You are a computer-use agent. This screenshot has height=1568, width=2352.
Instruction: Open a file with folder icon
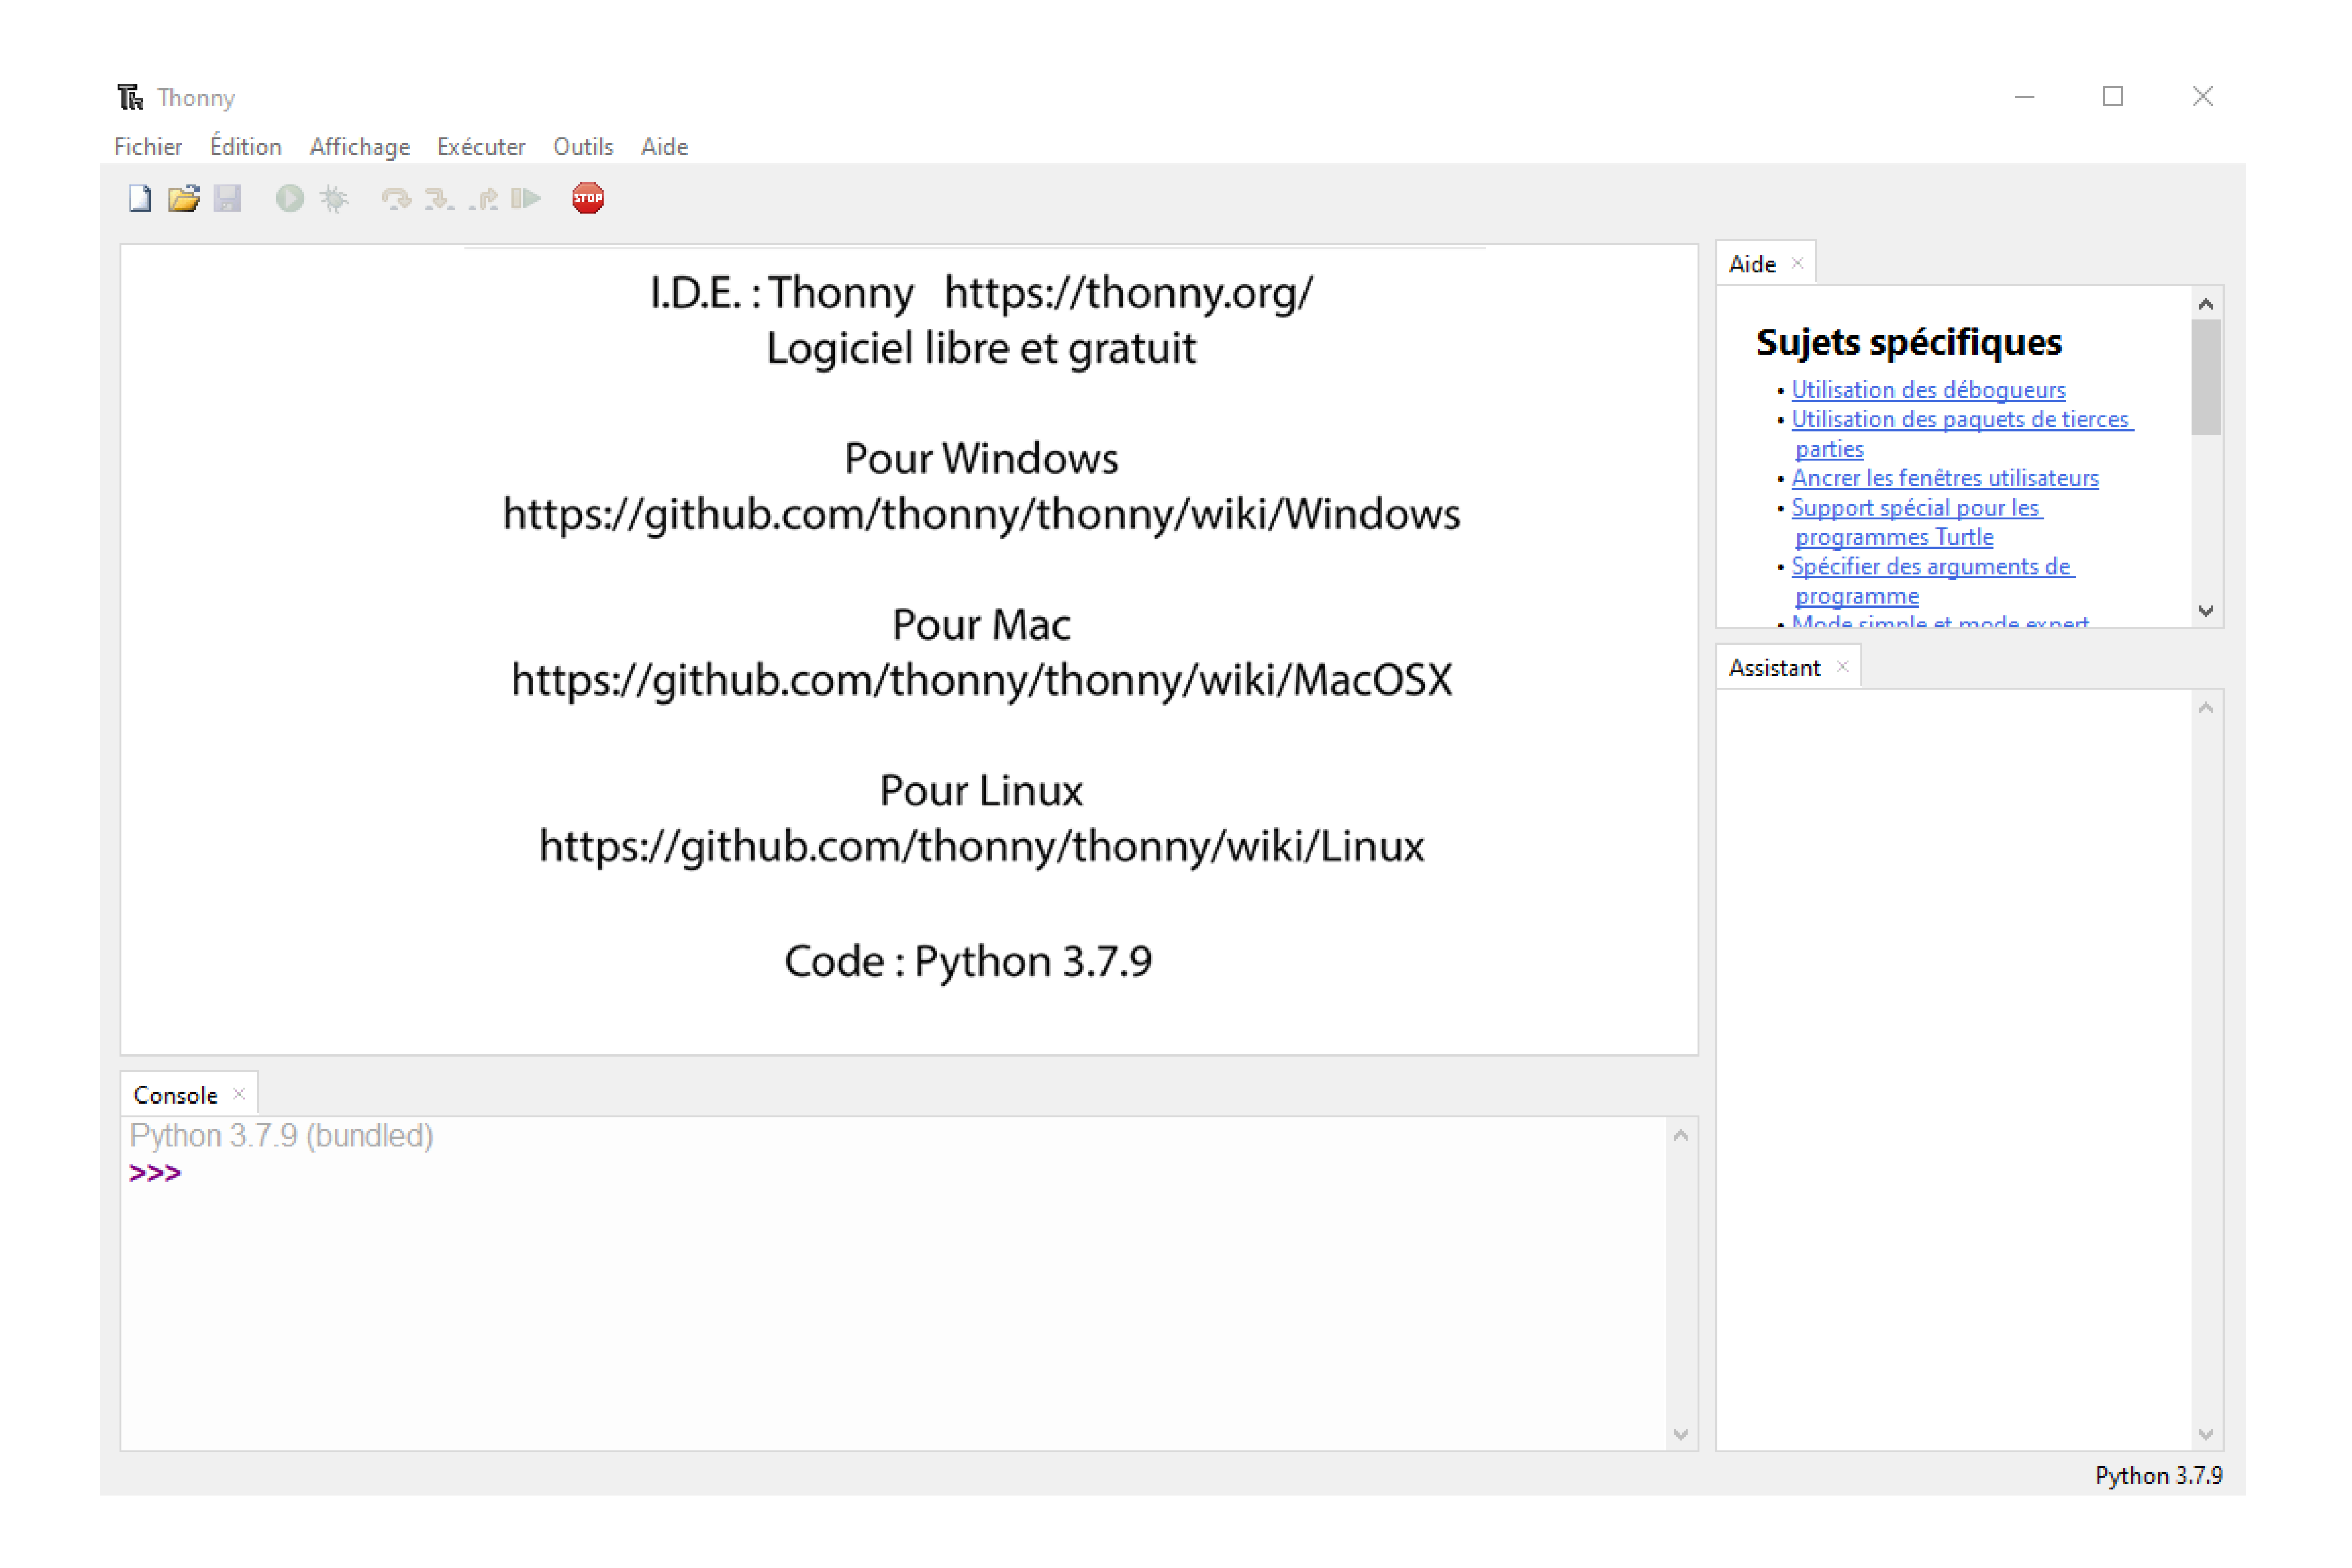pyautogui.click(x=184, y=199)
